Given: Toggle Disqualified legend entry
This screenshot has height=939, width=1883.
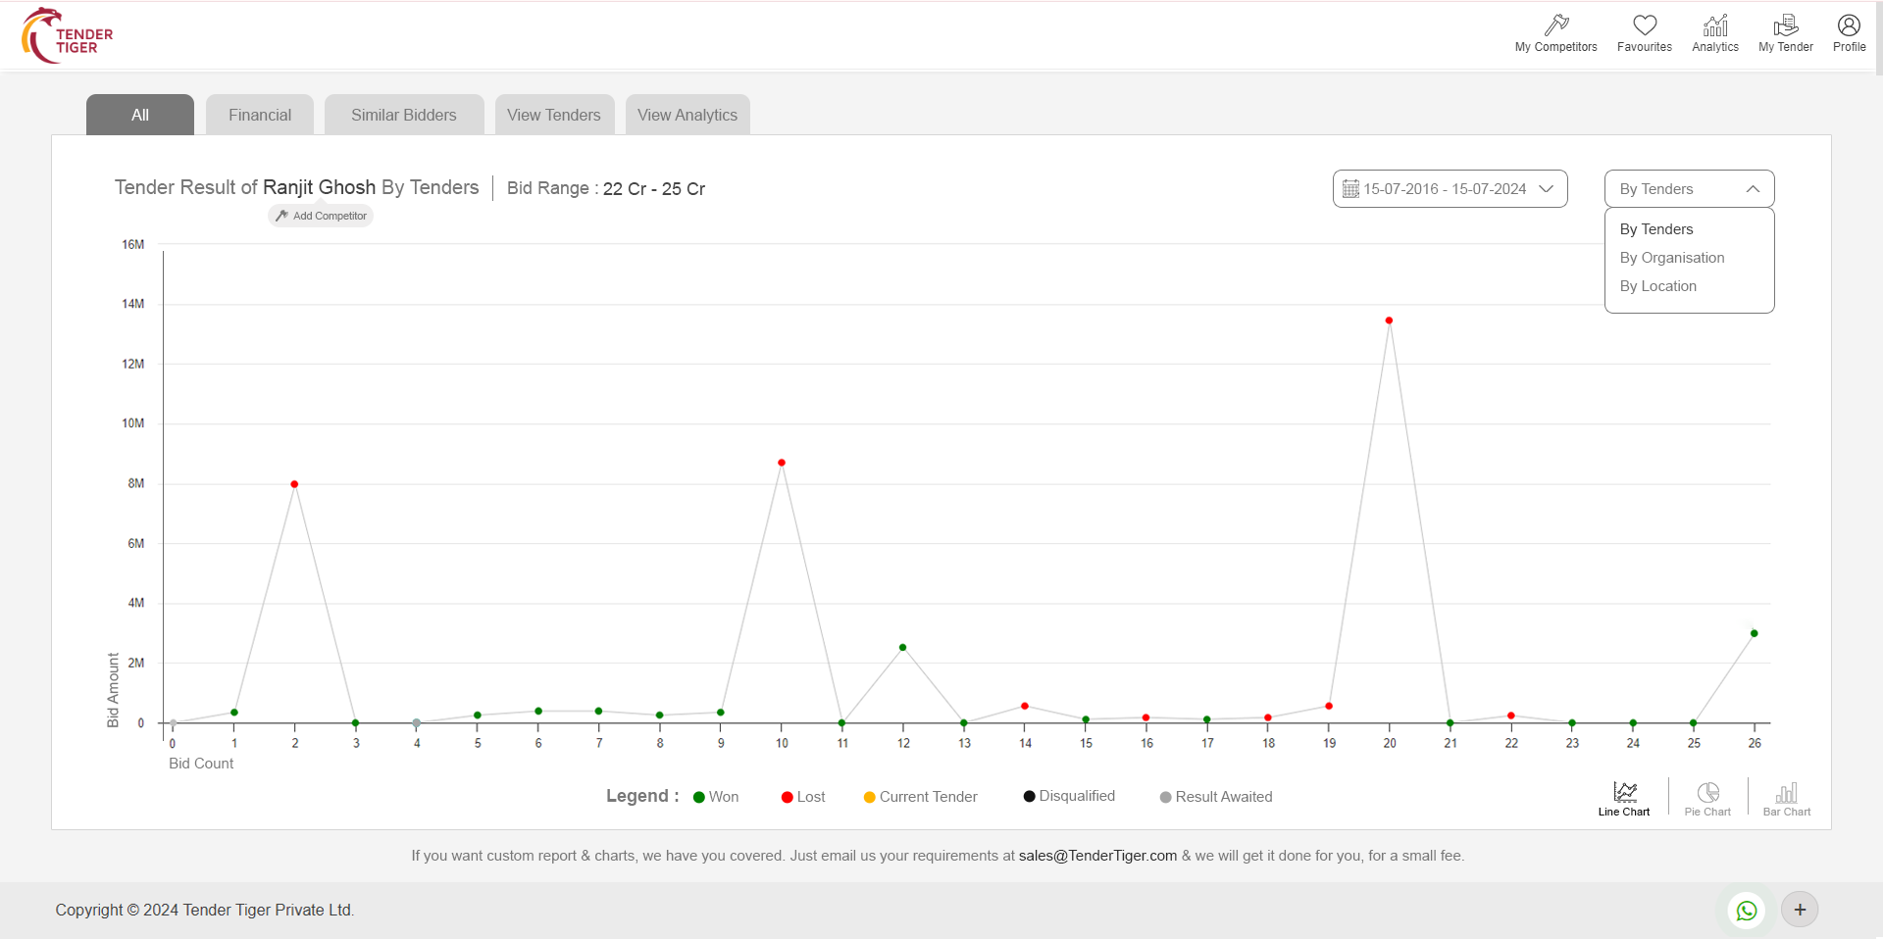Looking at the screenshot, I should coord(1069,796).
